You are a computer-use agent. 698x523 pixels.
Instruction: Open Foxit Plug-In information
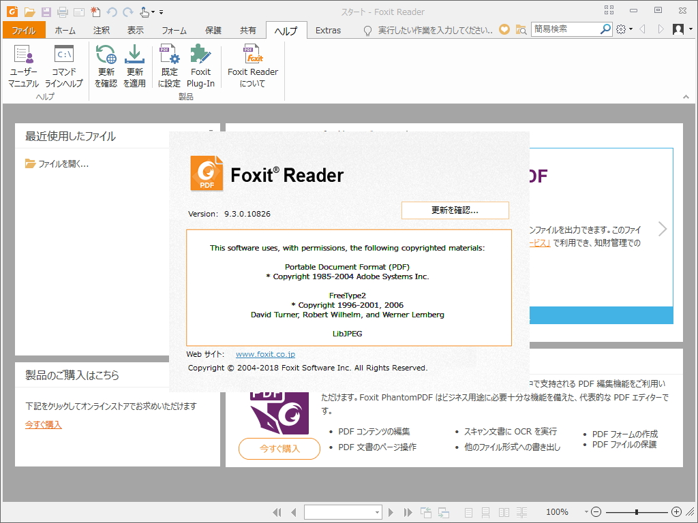click(x=201, y=65)
